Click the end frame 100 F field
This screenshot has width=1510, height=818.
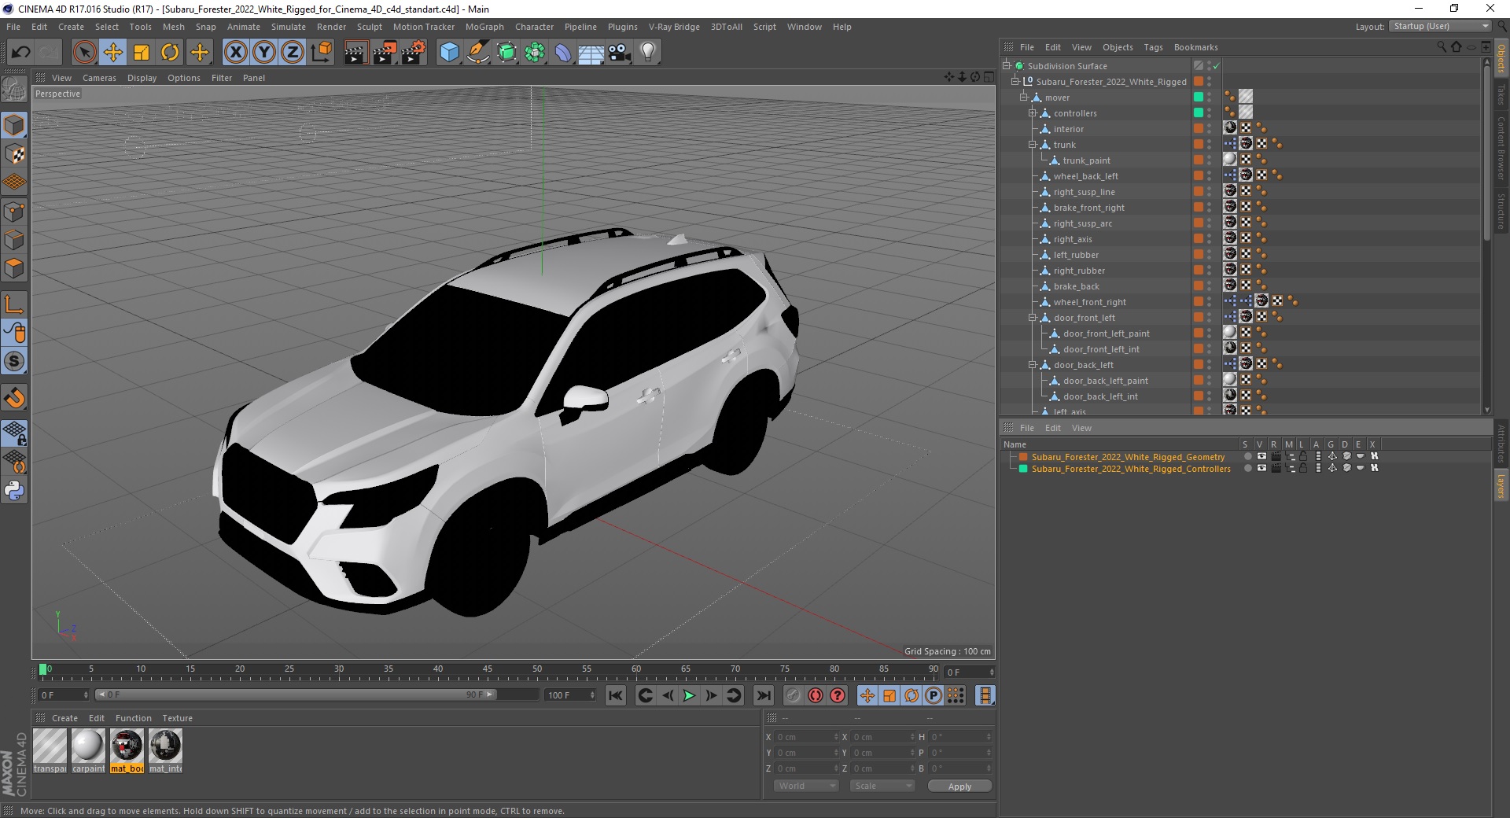(x=571, y=695)
